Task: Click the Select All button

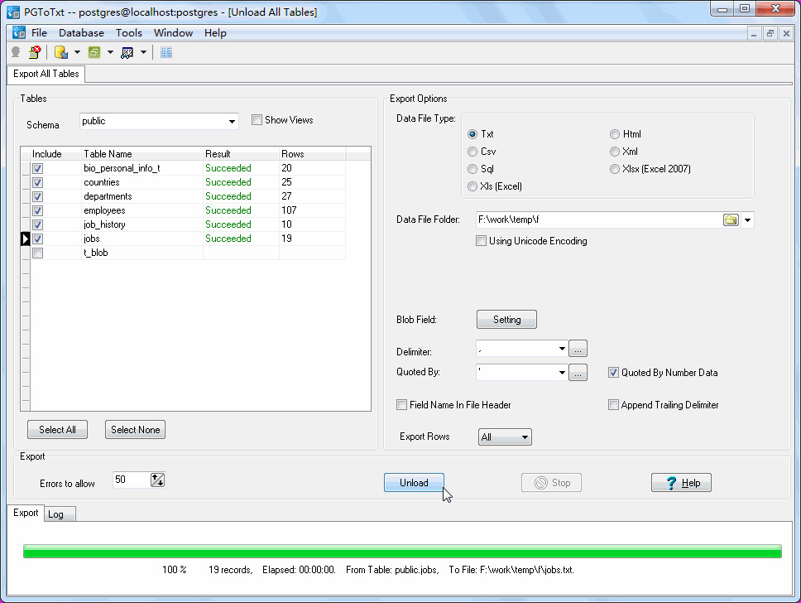Action: click(x=57, y=430)
